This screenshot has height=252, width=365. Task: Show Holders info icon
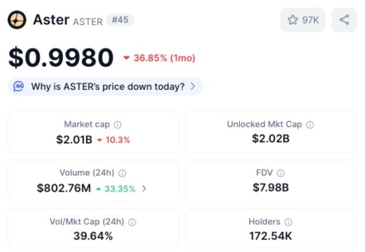tap(288, 222)
